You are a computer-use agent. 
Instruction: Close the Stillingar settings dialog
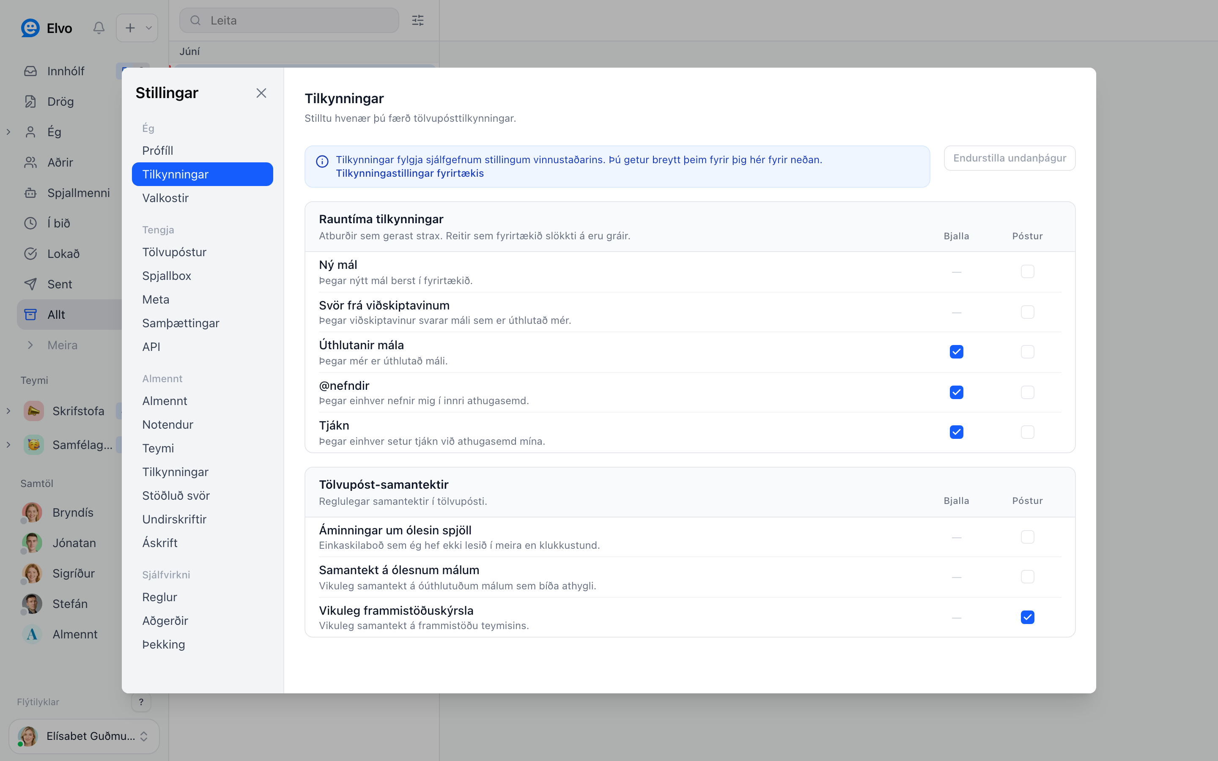click(x=261, y=93)
